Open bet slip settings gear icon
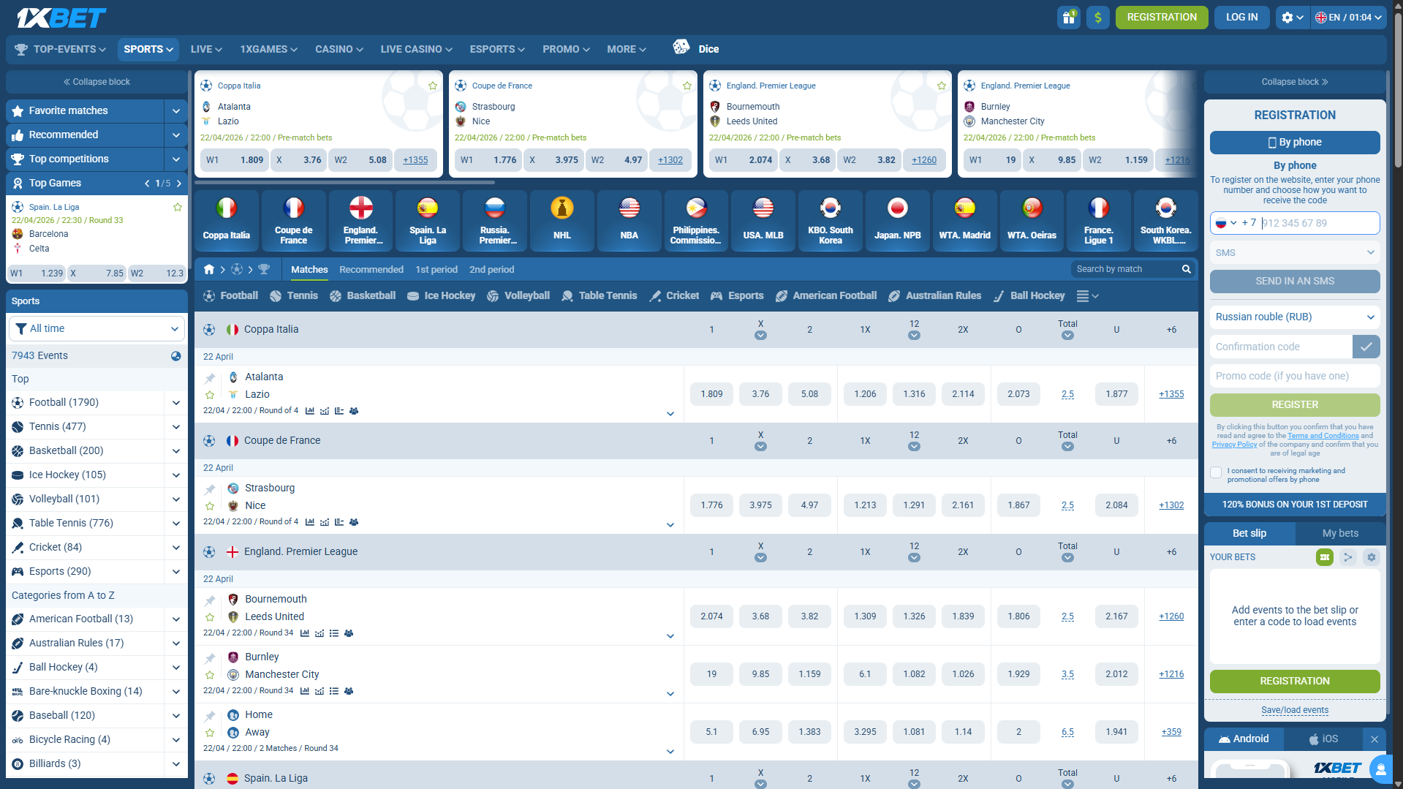 click(1372, 557)
